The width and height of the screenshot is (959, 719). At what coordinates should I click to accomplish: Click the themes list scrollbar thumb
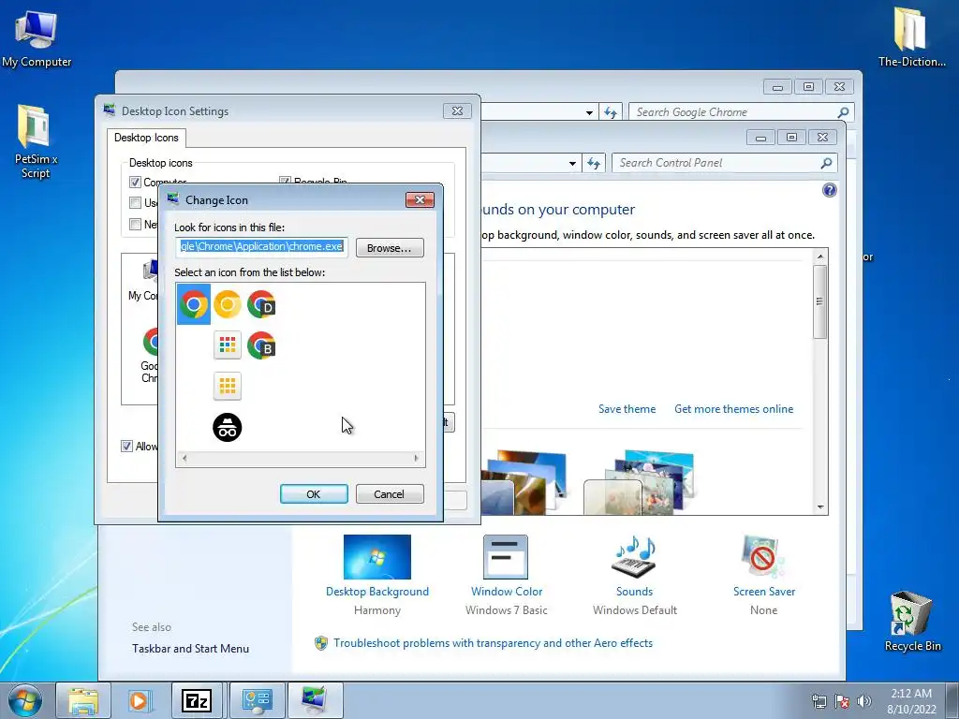[820, 301]
